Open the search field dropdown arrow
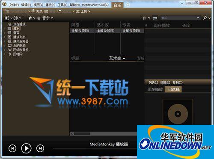This screenshot has height=159, width=214. [198, 18]
